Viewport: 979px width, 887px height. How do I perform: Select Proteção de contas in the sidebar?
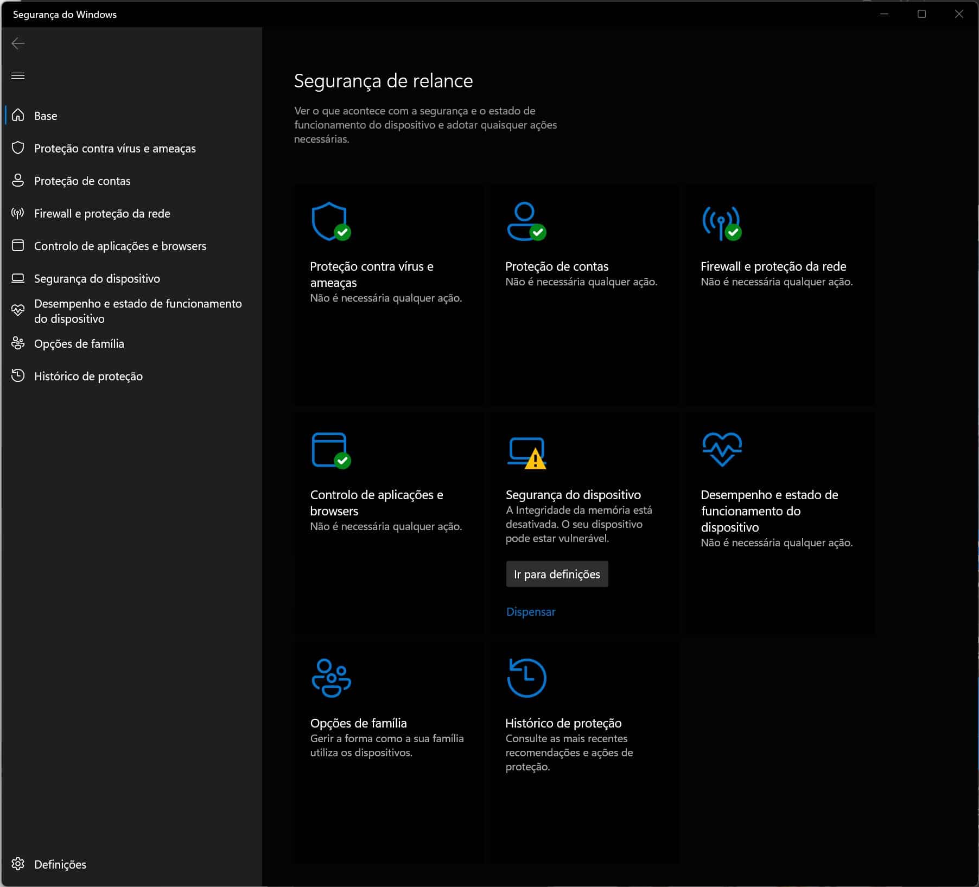point(82,181)
